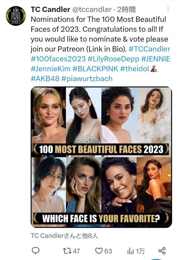Follow the #LilyRoseDepp hashtag link
This screenshot has height=260, width=178.
point(113,59)
